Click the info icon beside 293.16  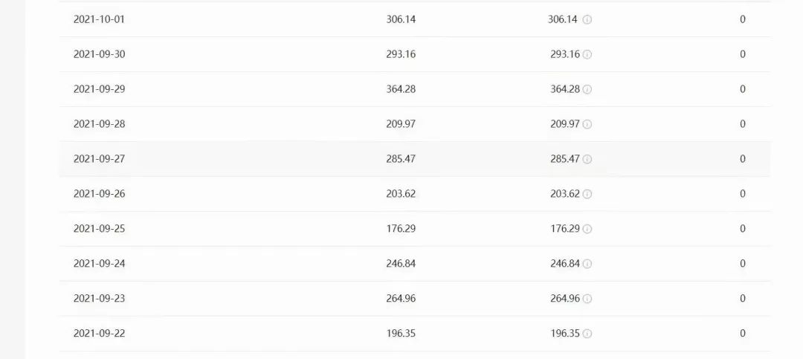point(587,54)
